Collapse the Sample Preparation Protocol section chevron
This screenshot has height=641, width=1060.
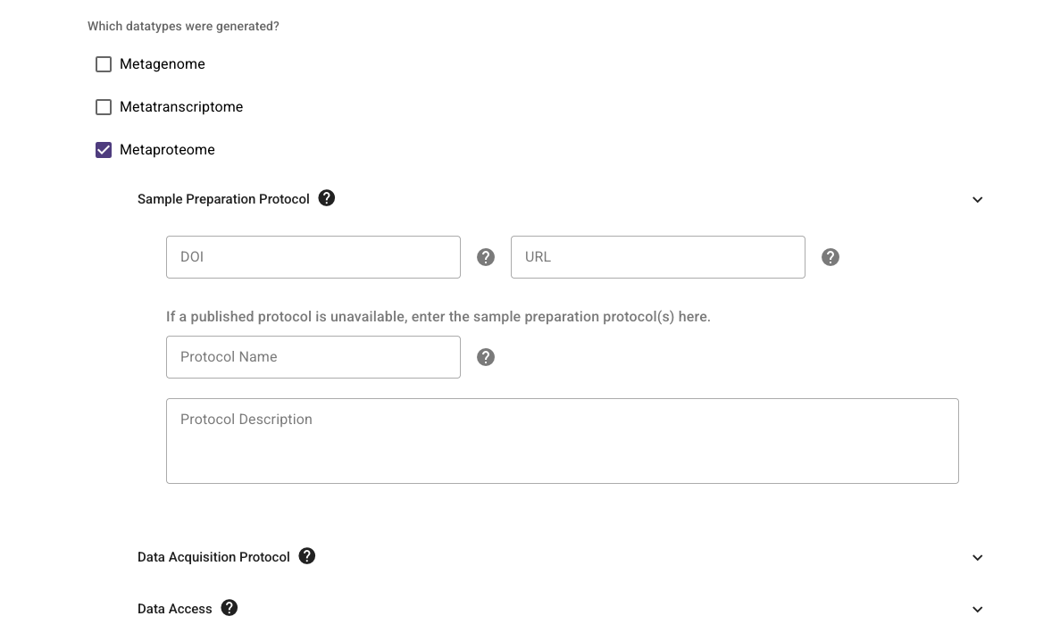pos(977,200)
